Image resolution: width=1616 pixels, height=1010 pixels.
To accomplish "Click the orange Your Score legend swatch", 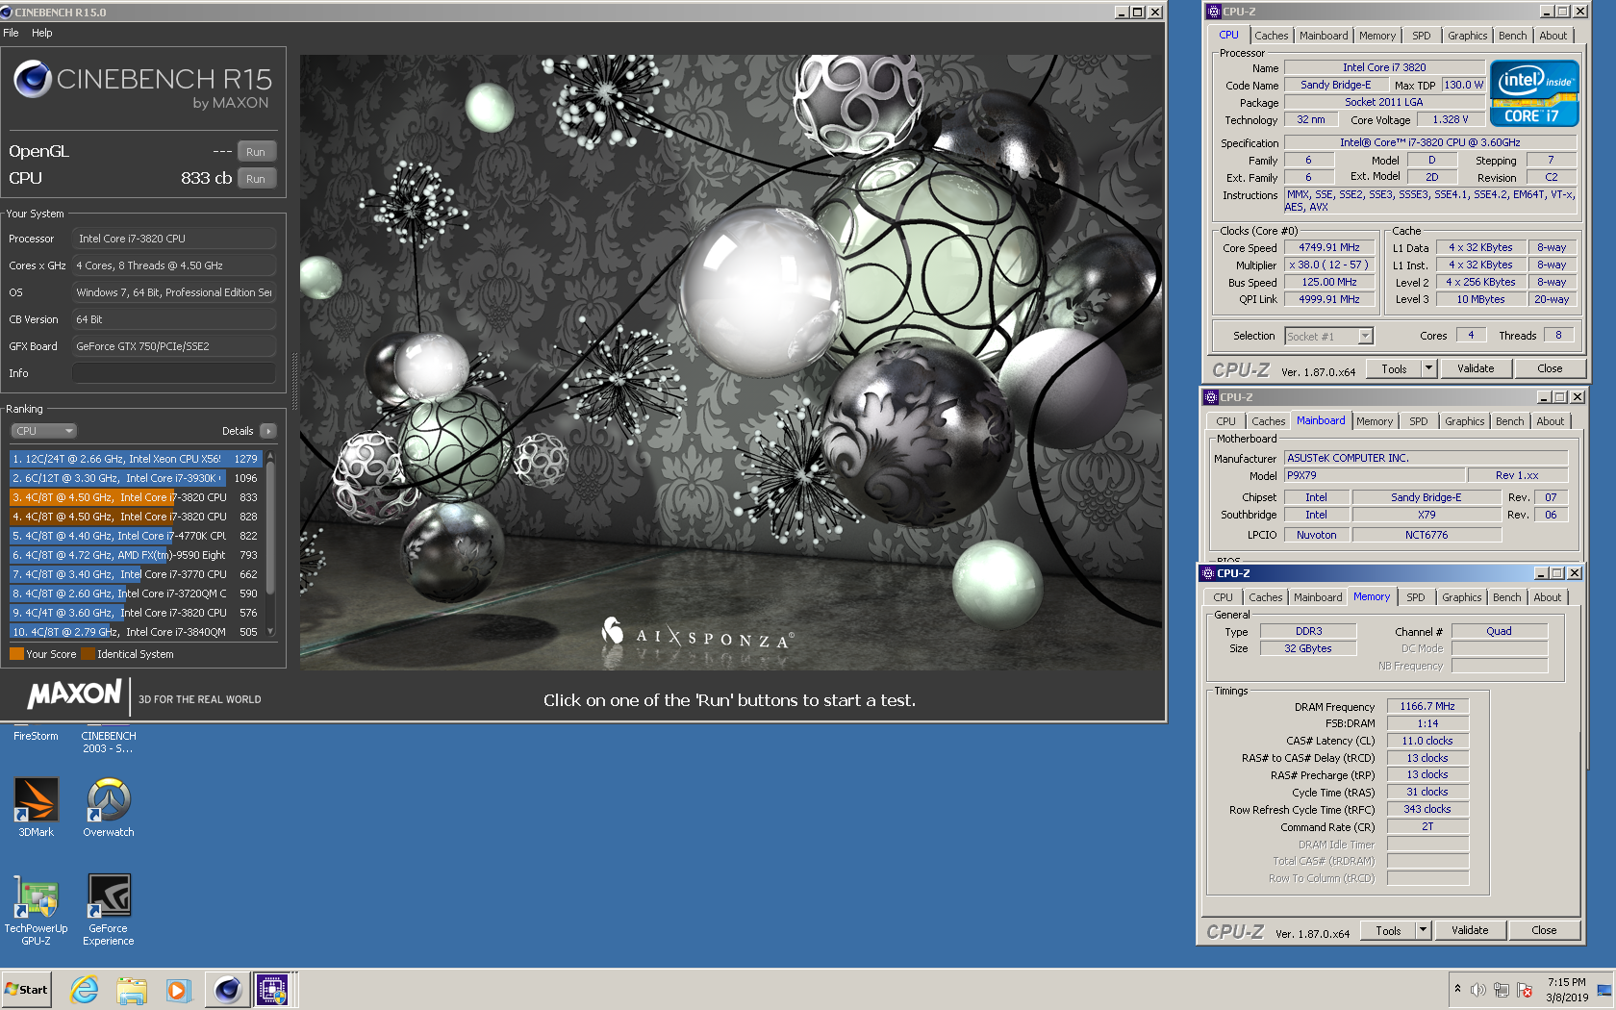I will pyautogui.click(x=16, y=654).
